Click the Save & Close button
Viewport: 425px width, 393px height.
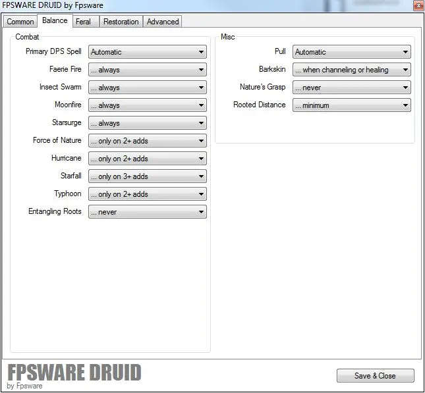click(375, 376)
